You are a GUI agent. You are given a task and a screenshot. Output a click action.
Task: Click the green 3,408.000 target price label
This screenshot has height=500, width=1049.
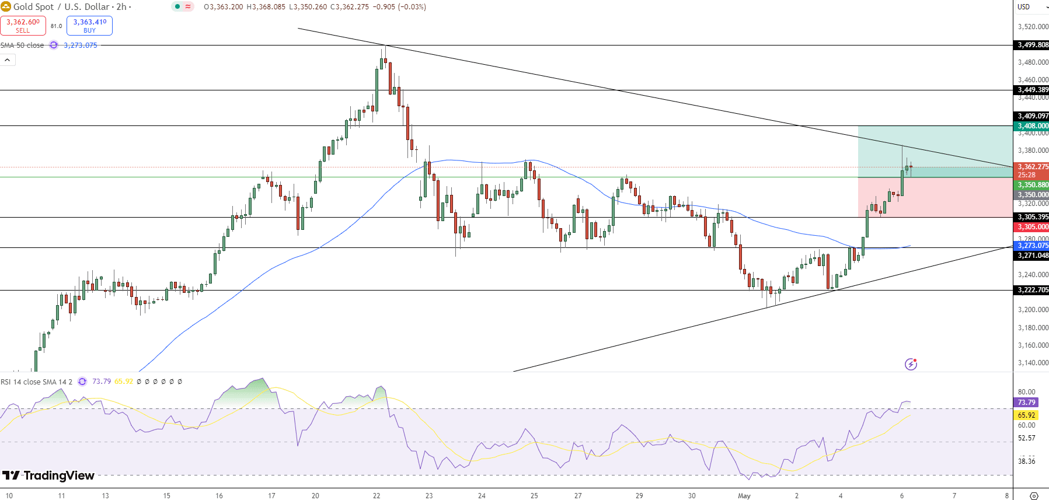coord(1032,126)
